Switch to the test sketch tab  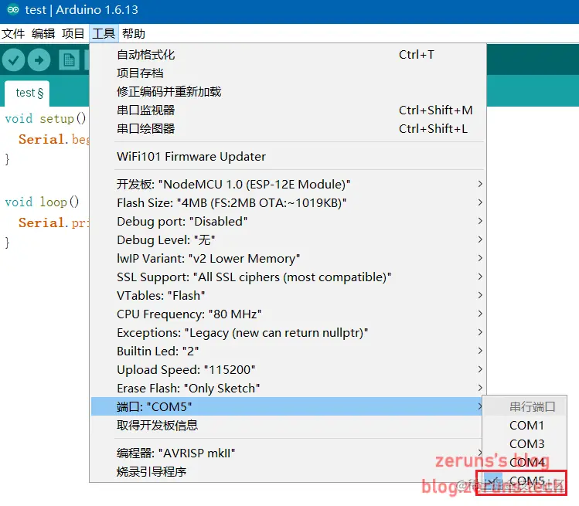pos(27,93)
